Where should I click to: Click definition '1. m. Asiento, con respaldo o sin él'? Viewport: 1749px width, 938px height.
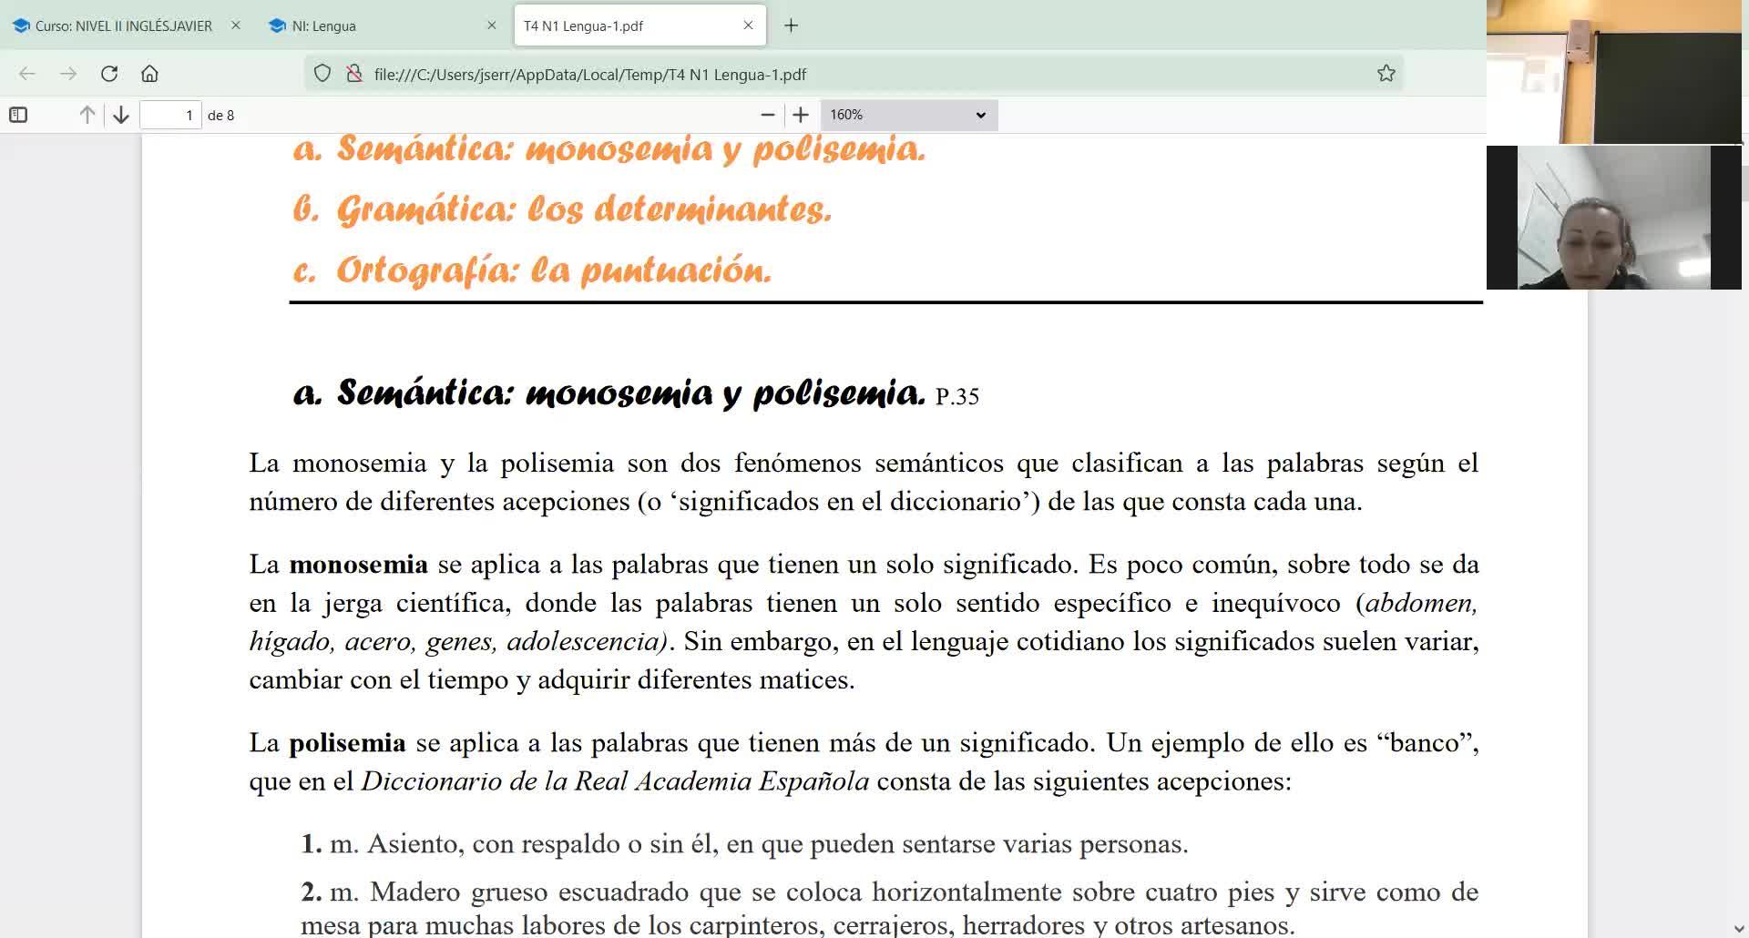tap(744, 844)
